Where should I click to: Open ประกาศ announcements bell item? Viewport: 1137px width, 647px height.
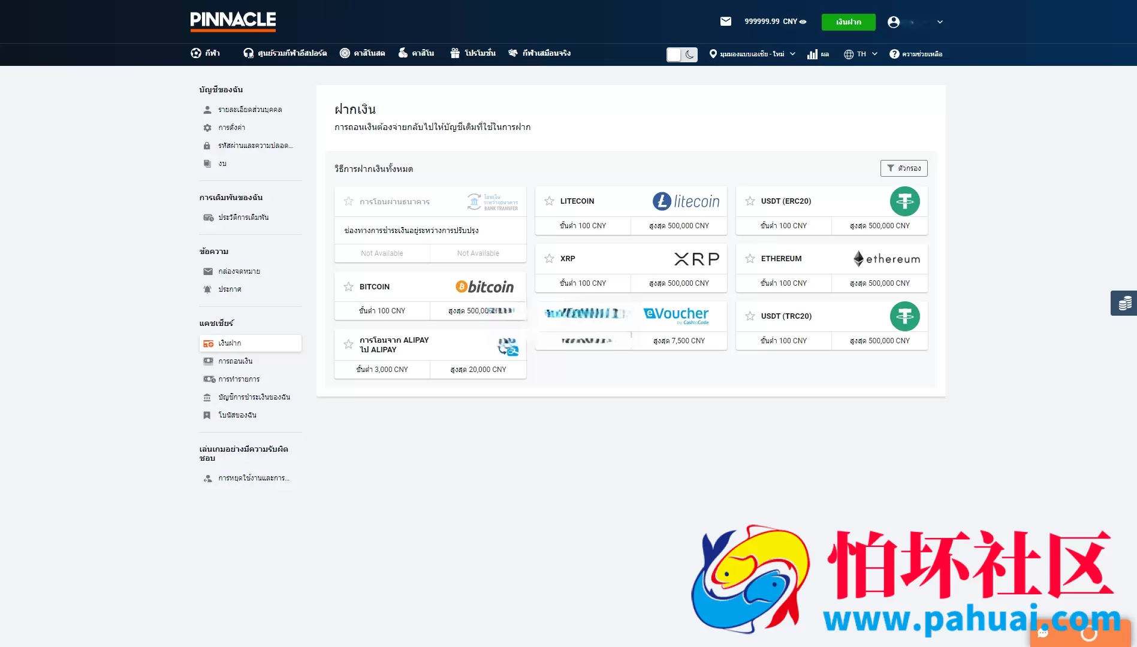tap(222, 289)
